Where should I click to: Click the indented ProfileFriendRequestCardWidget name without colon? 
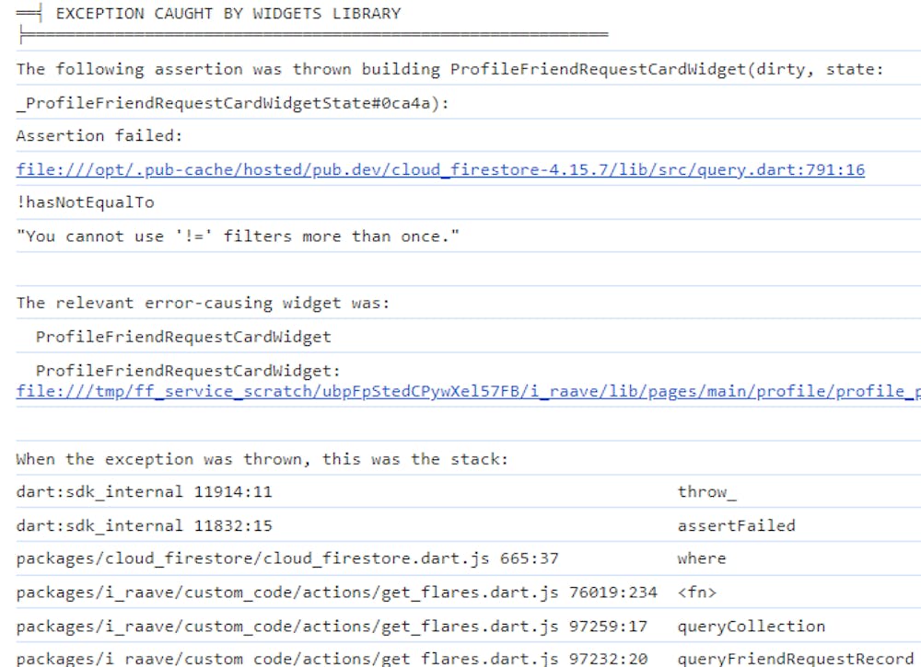point(183,337)
